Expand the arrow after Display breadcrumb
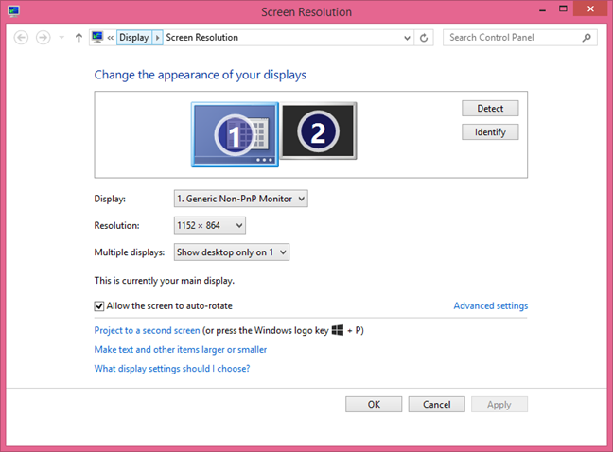The width and height of the screenshot is (613, 452). (x=158, y=38)
